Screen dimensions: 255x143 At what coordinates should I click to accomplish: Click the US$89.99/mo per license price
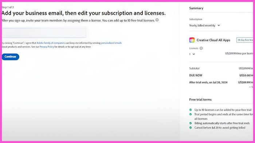(239, 53)
